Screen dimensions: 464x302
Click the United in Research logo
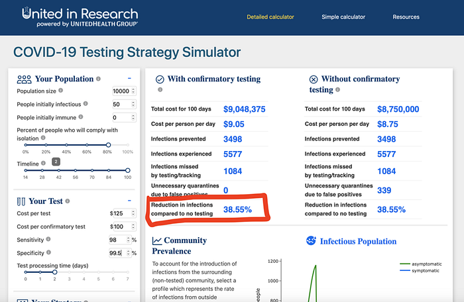(x=80, y=17)
